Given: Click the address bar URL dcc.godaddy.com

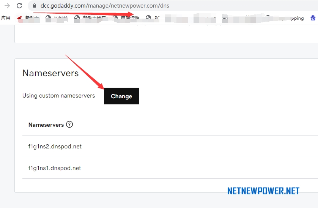Looking at the screenshot, I should tap(105, 6).
